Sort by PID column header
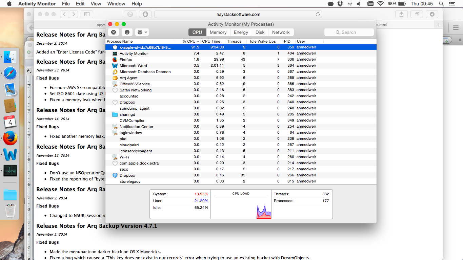This screenshot has width=463, height=260. coord(288,41)
